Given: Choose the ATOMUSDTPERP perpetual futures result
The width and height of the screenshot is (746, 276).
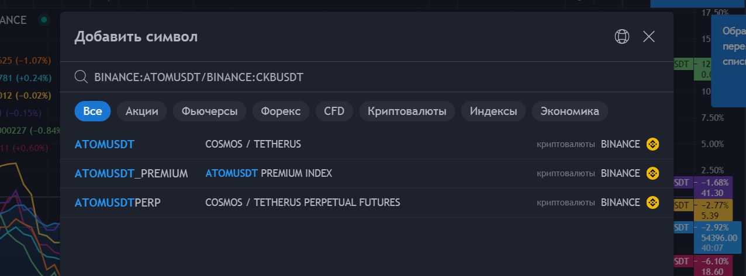Looking at the screenshot, I should pos(367,202).
